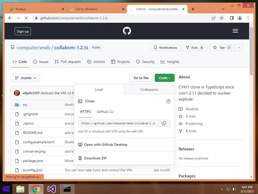This screenshot has height=194, width=258.
Task: Click the volume icon in system tray
Action: (x=234, y=189)
